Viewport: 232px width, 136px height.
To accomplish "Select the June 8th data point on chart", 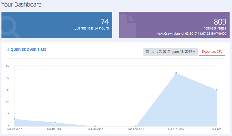I will [x=55, y=123].
